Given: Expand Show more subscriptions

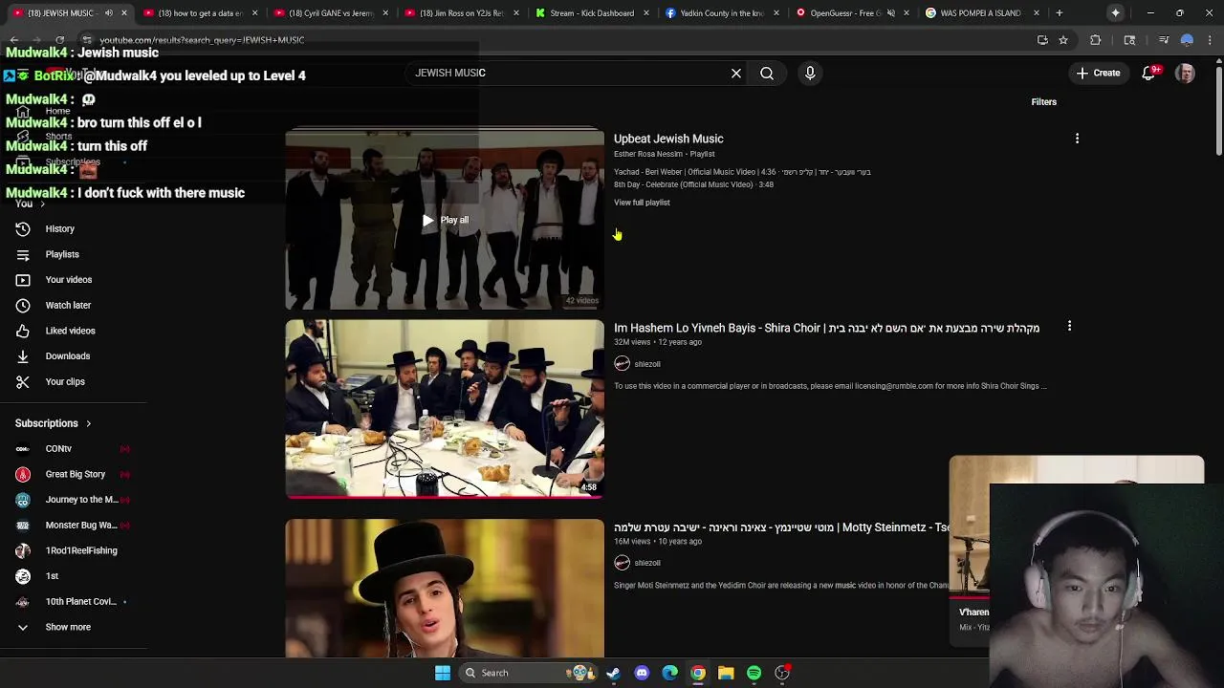Looking at the screenshot, I should pyautogui.click(x=68, y=627).
